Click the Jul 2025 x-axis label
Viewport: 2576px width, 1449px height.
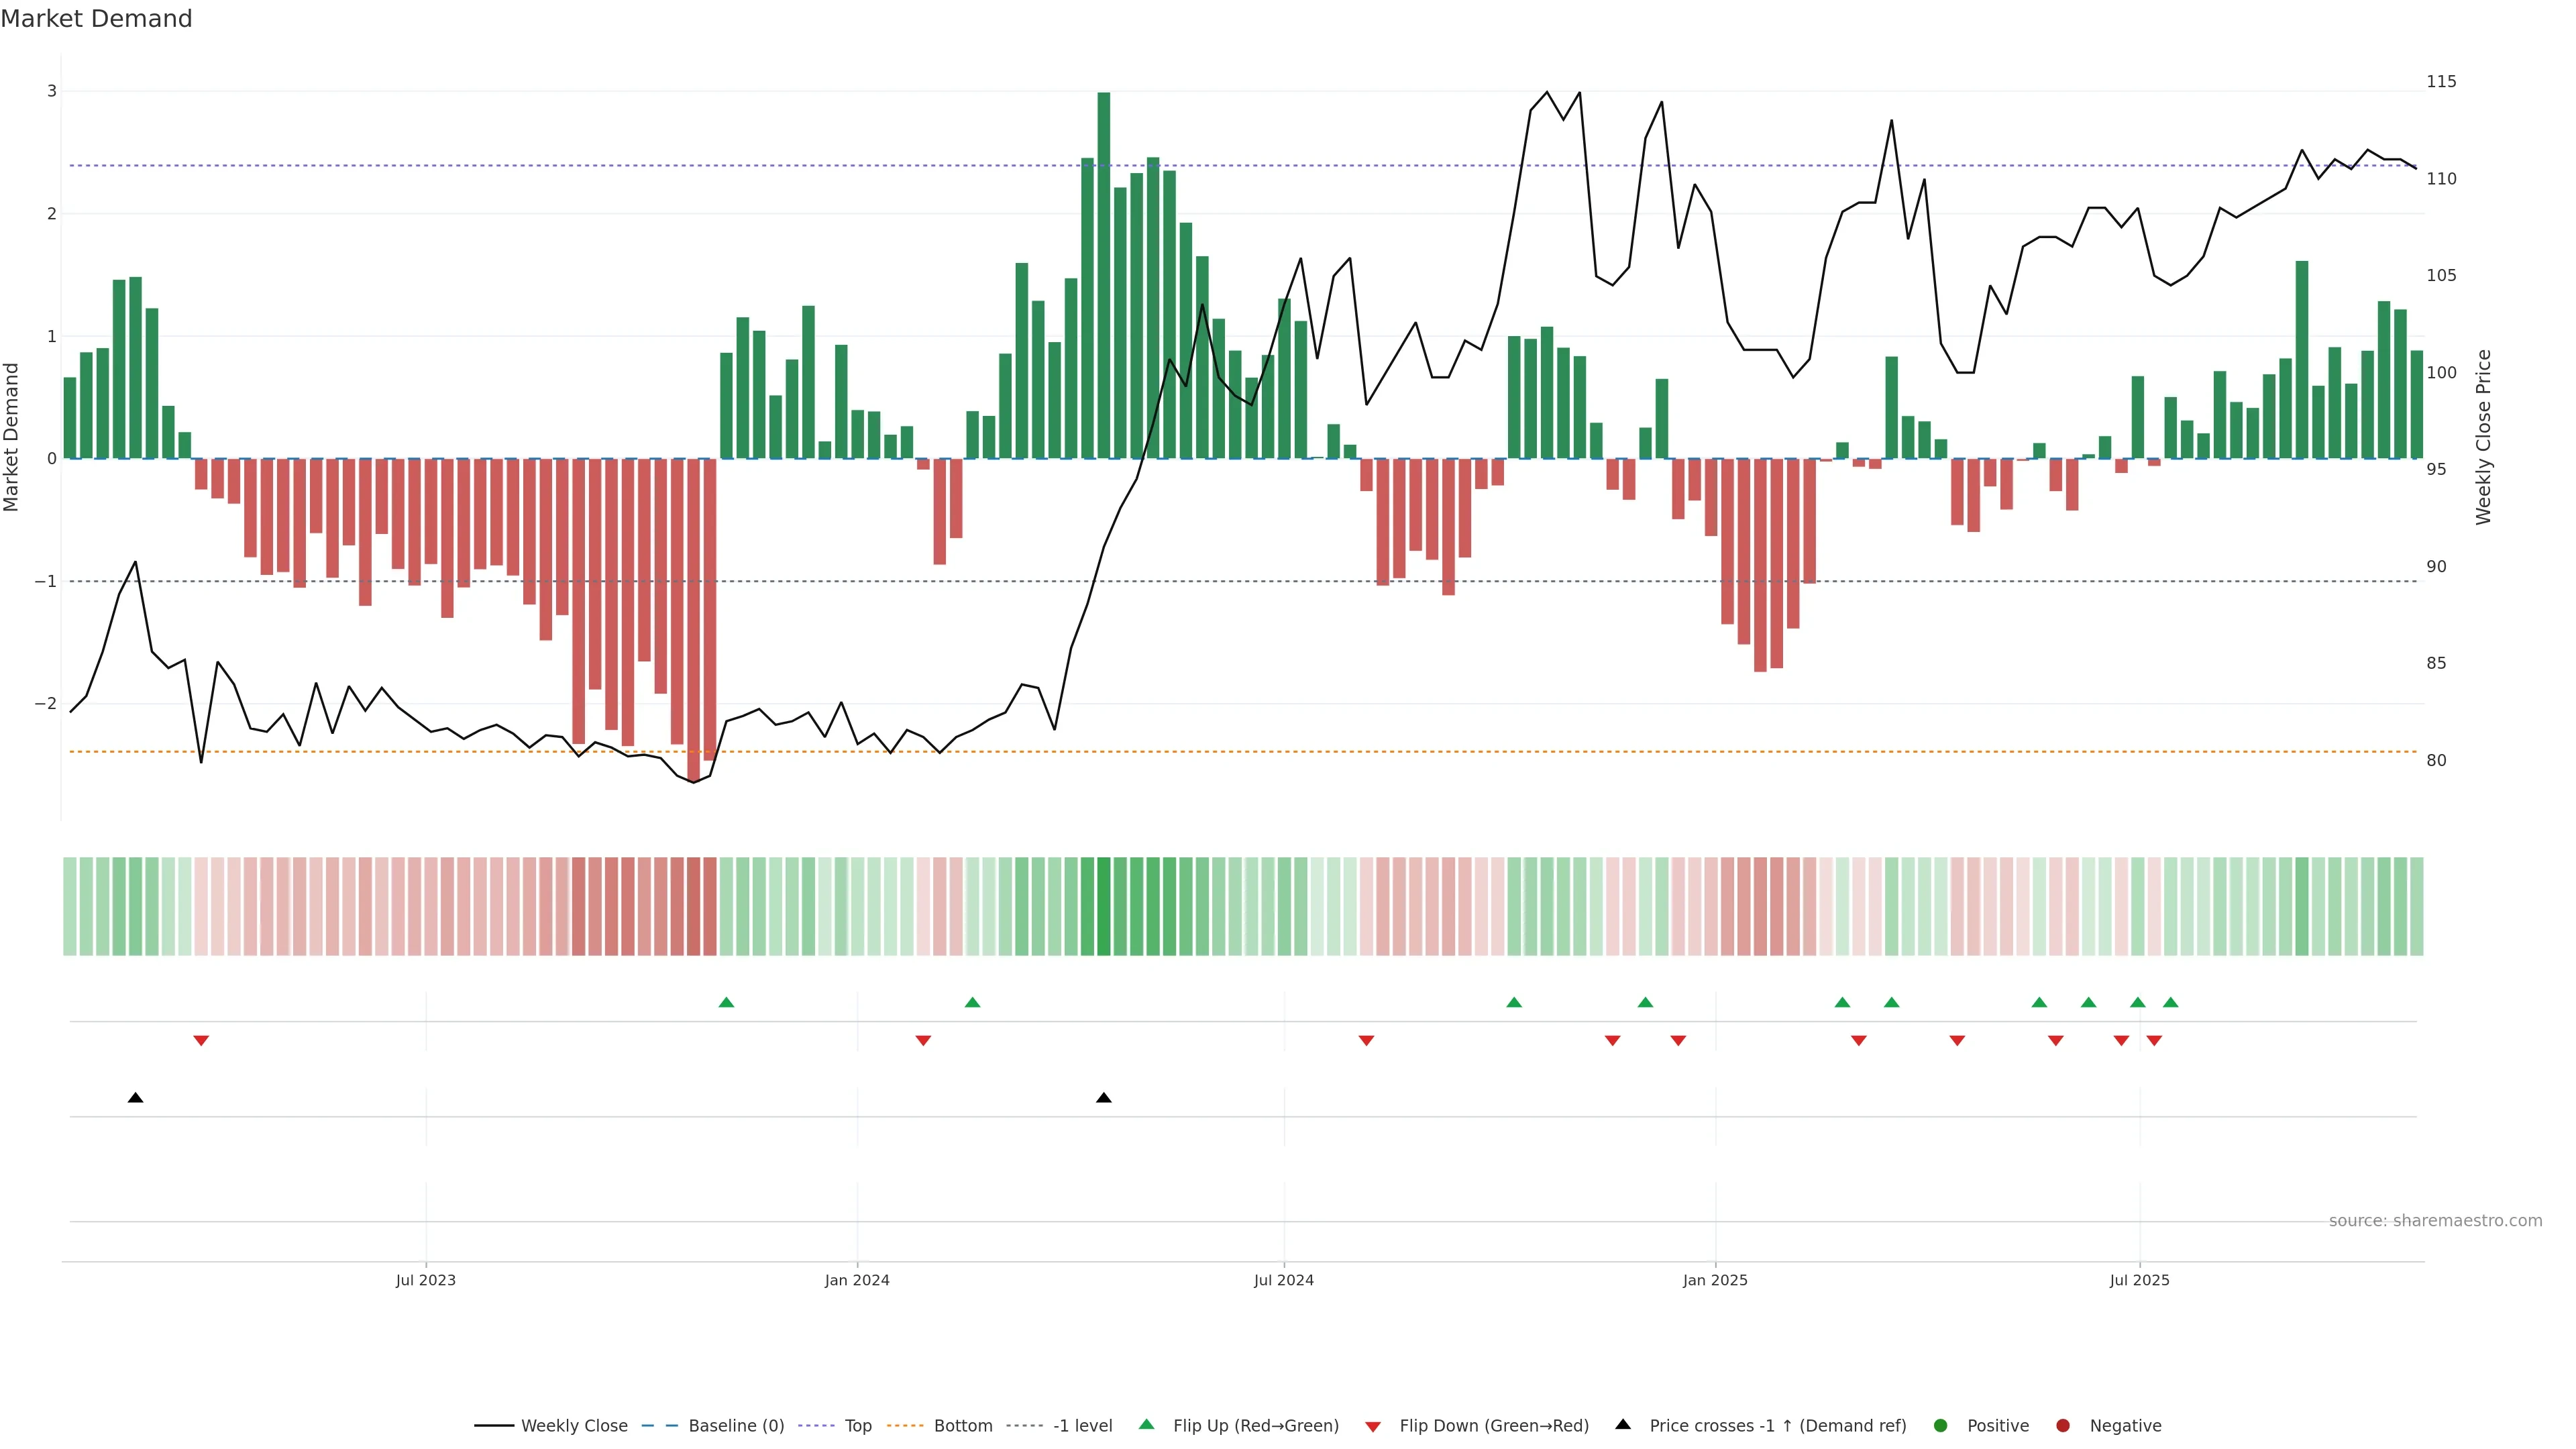pos(2139,1280)
